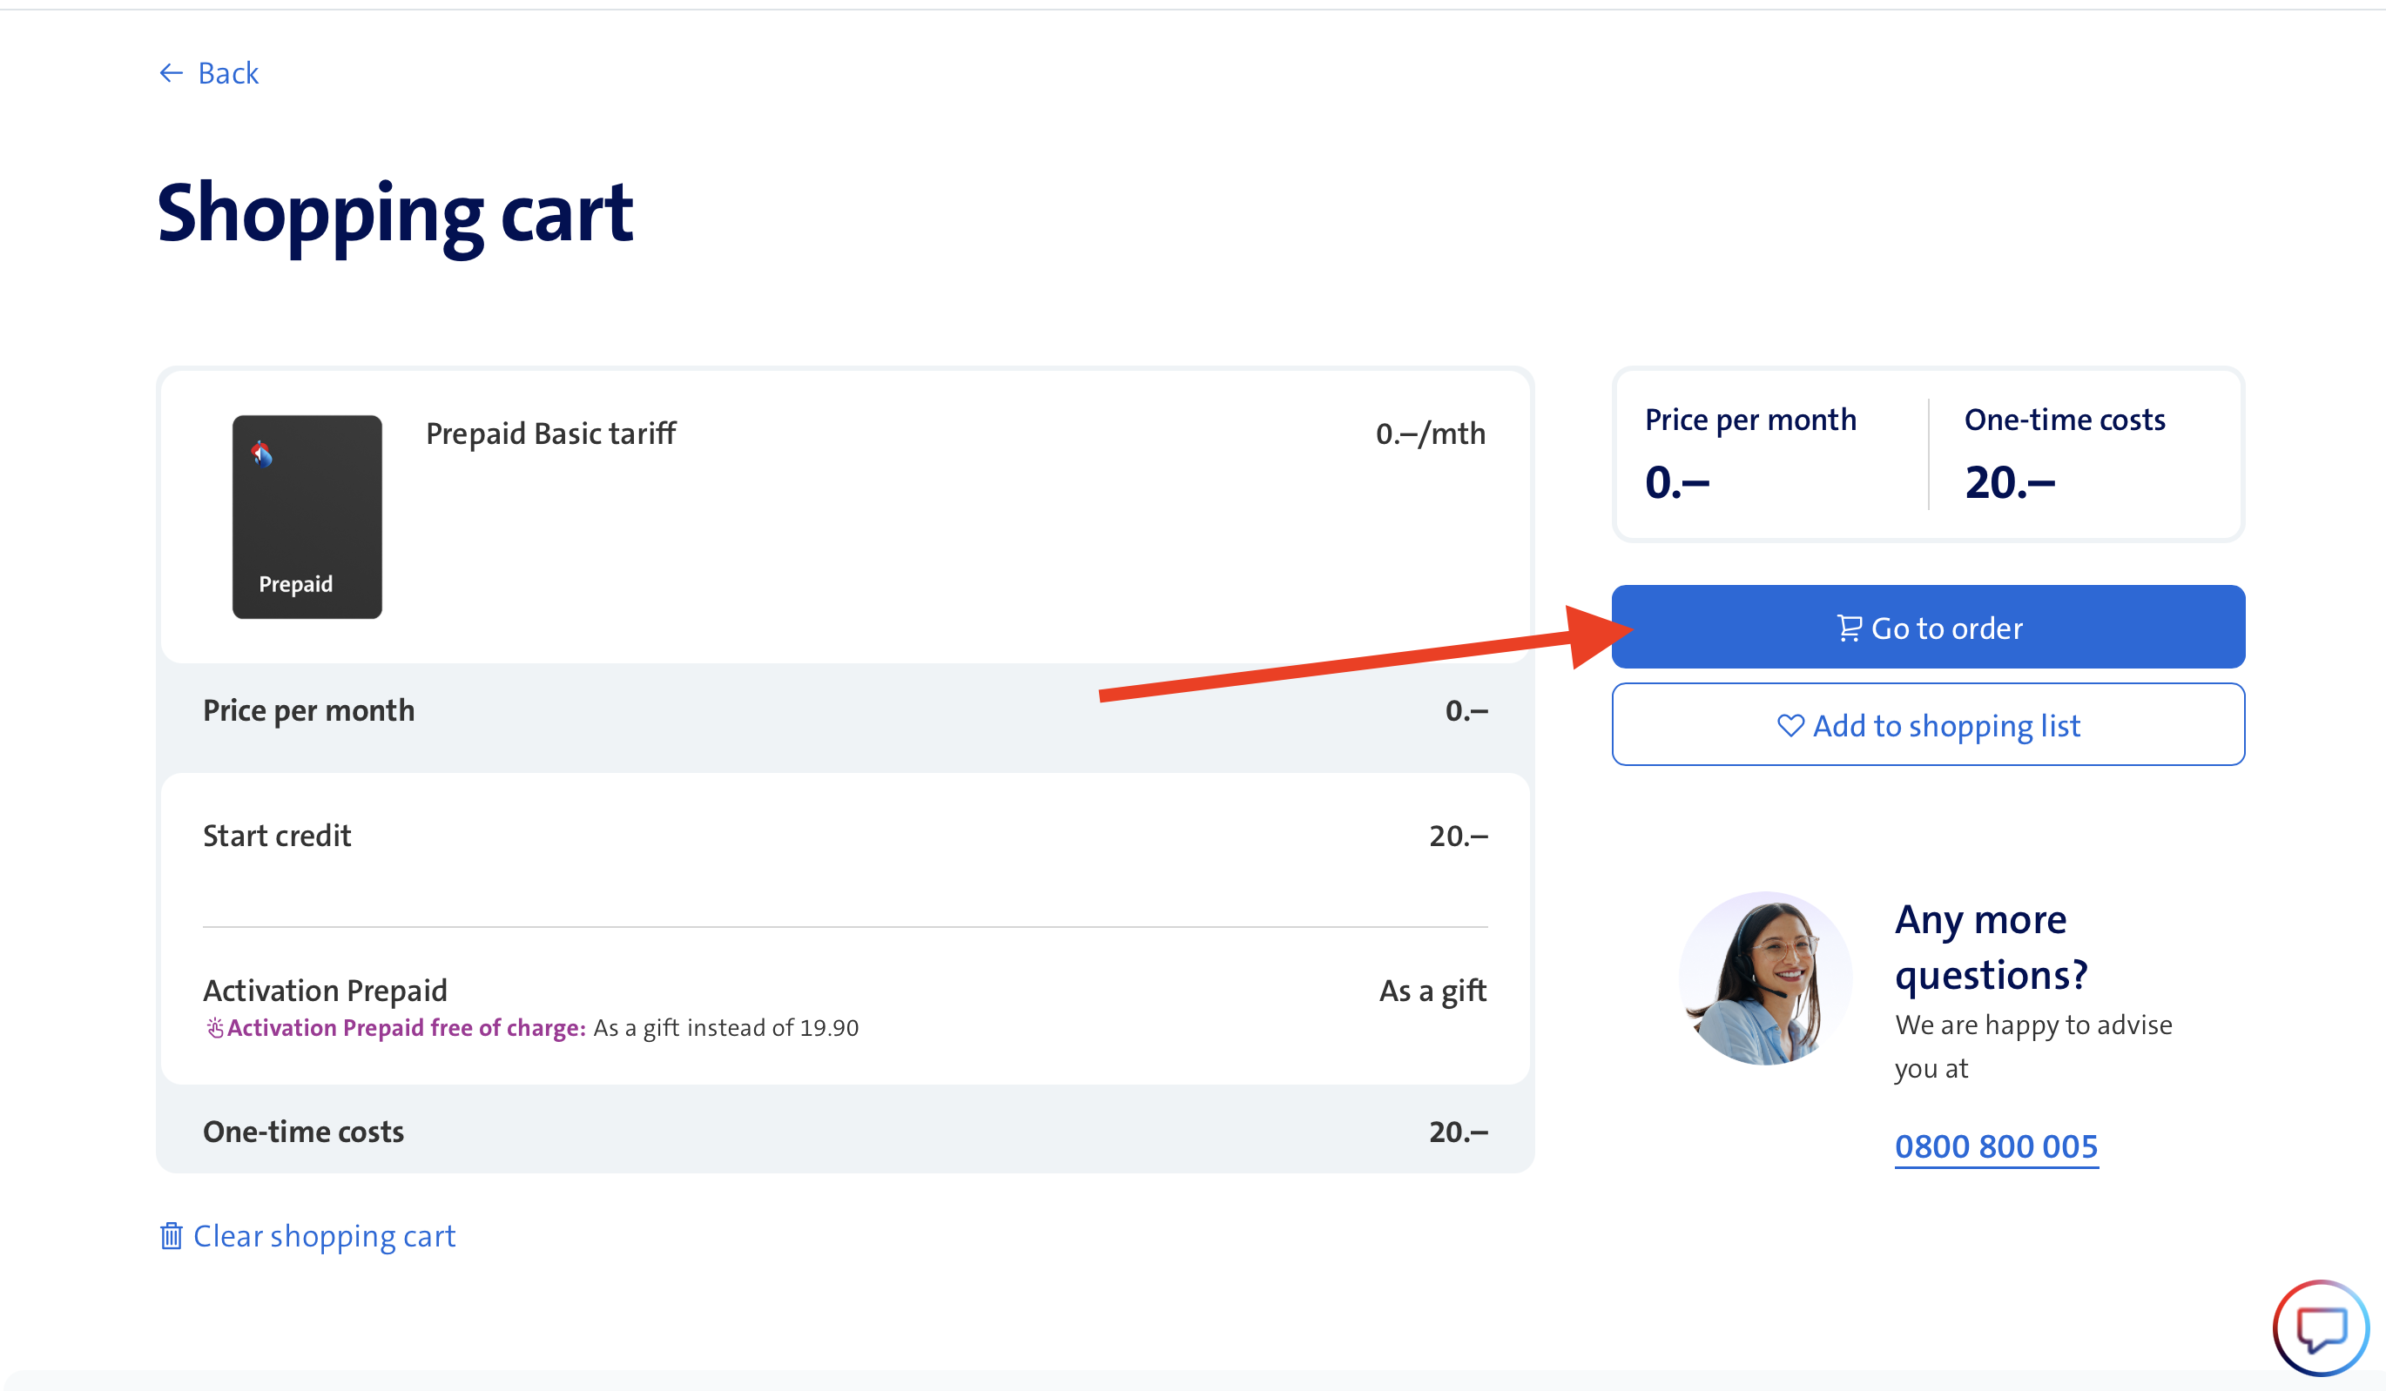Select Add to shopping list

[1928, 725]
